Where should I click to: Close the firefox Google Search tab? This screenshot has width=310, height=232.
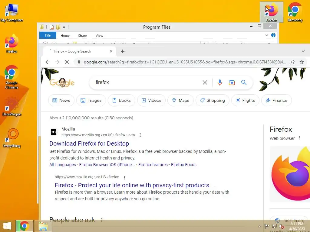(111, 51)
